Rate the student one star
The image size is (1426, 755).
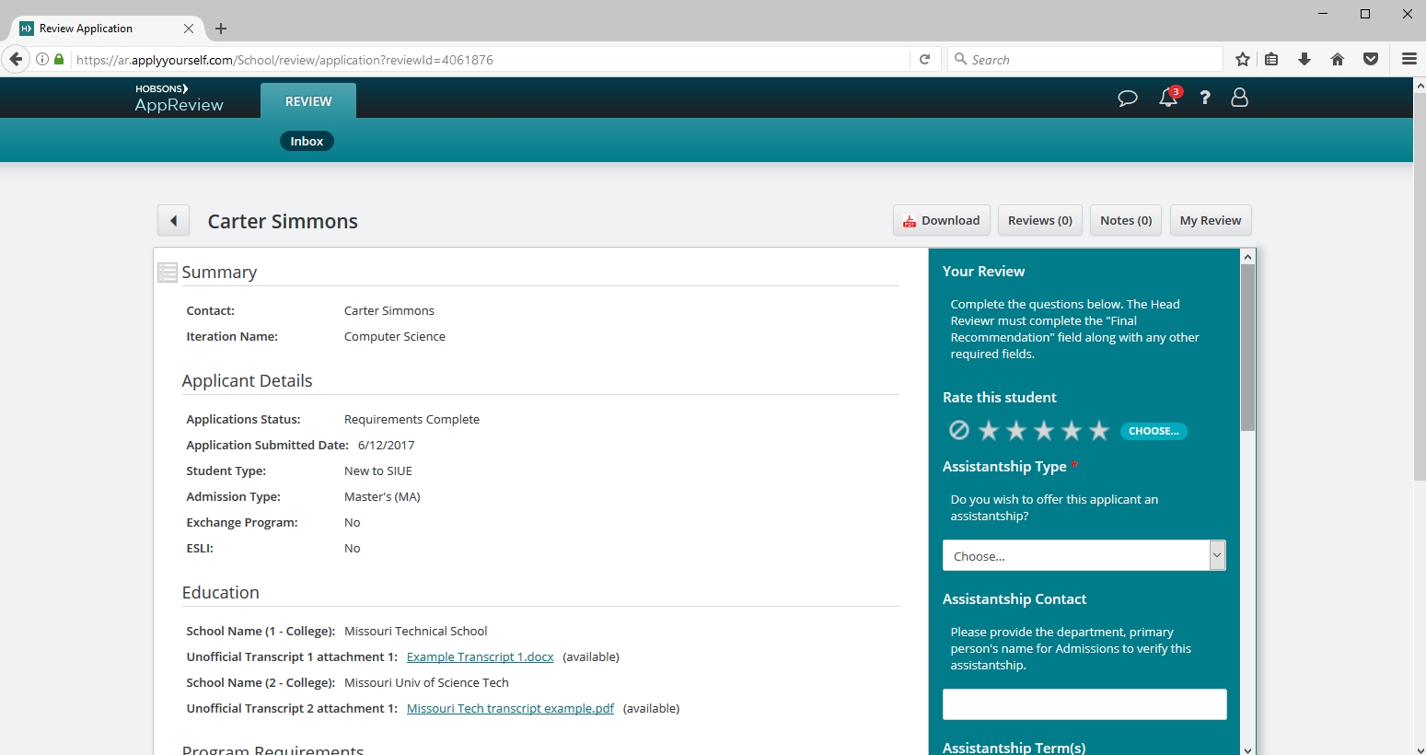tap(989, 430)
